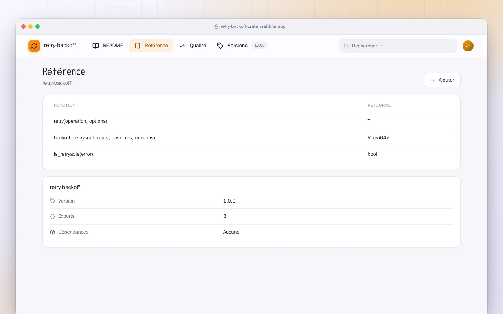Click the curly braces Référence icon
The height and width of the screenshot is (314, 503).
tap(137, 46)
